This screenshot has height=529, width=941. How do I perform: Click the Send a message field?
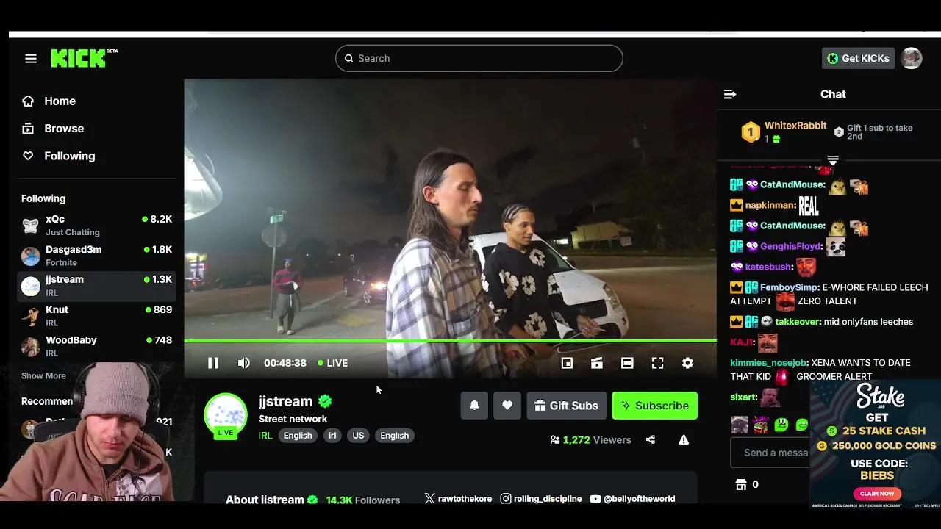click(x=770, y=453)
